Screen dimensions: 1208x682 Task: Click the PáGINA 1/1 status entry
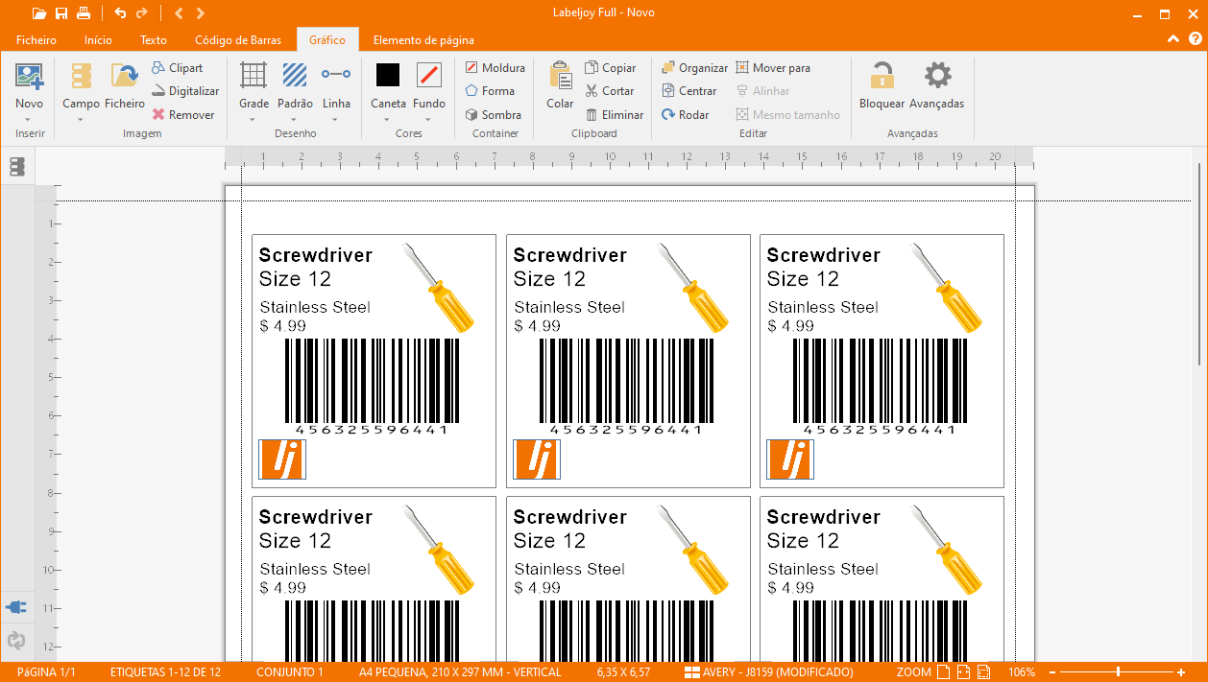pos(46,672)
